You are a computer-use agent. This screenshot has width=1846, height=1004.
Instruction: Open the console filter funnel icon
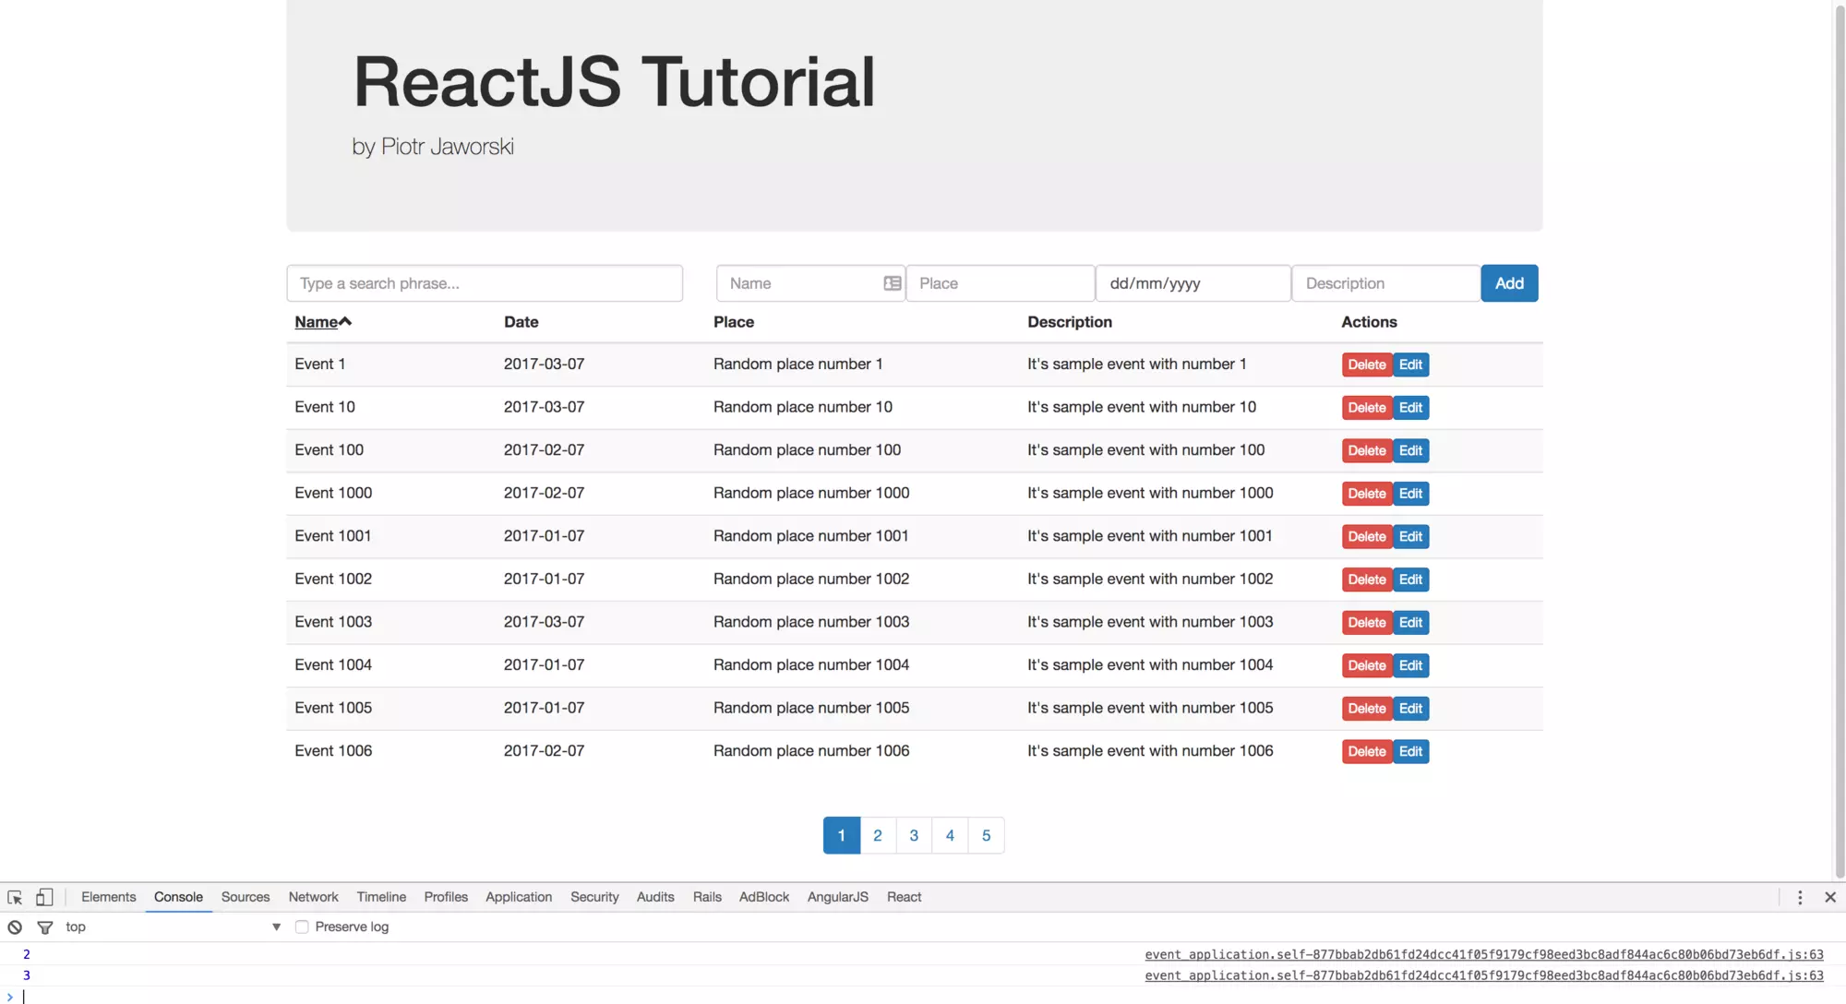tap(44, 927)
